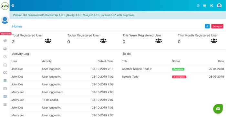Open the sidebar open-envelope icon
The image size is (226, 117).
point(5,64)
